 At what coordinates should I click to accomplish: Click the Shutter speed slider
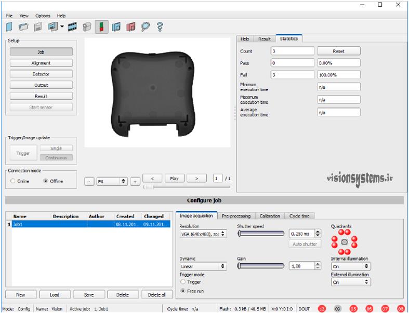(x=261, y=234)
